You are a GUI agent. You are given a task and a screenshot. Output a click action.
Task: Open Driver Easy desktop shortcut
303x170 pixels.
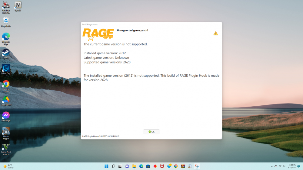pos(6,69)
